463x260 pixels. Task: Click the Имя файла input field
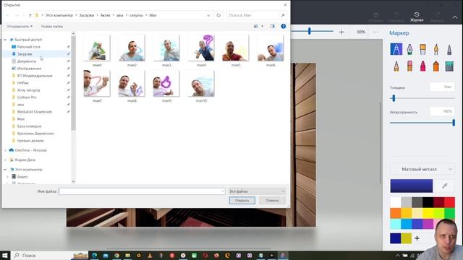point(142,191)
